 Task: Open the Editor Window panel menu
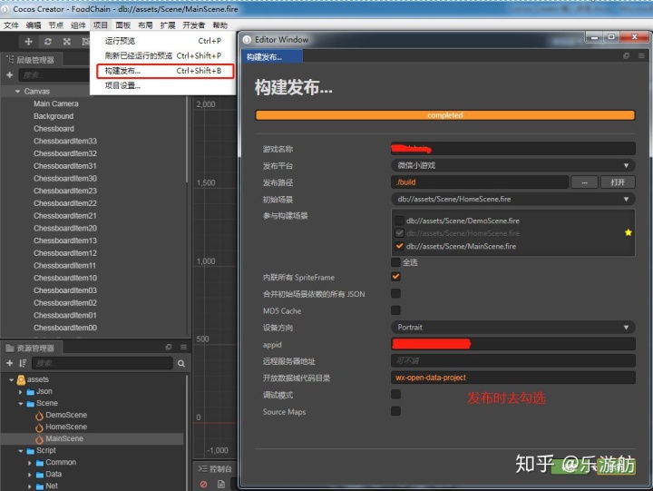(641, 56)
